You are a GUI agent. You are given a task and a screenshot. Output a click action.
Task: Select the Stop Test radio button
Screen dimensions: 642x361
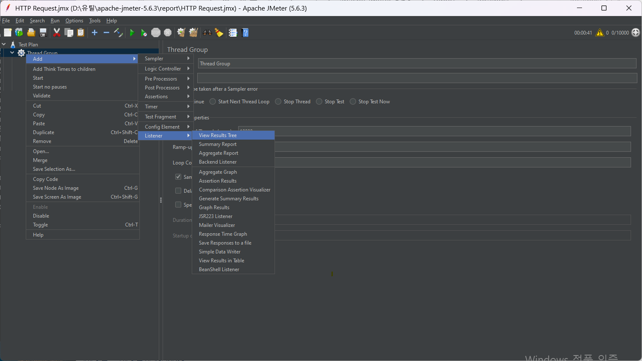(x=319, y=102)
